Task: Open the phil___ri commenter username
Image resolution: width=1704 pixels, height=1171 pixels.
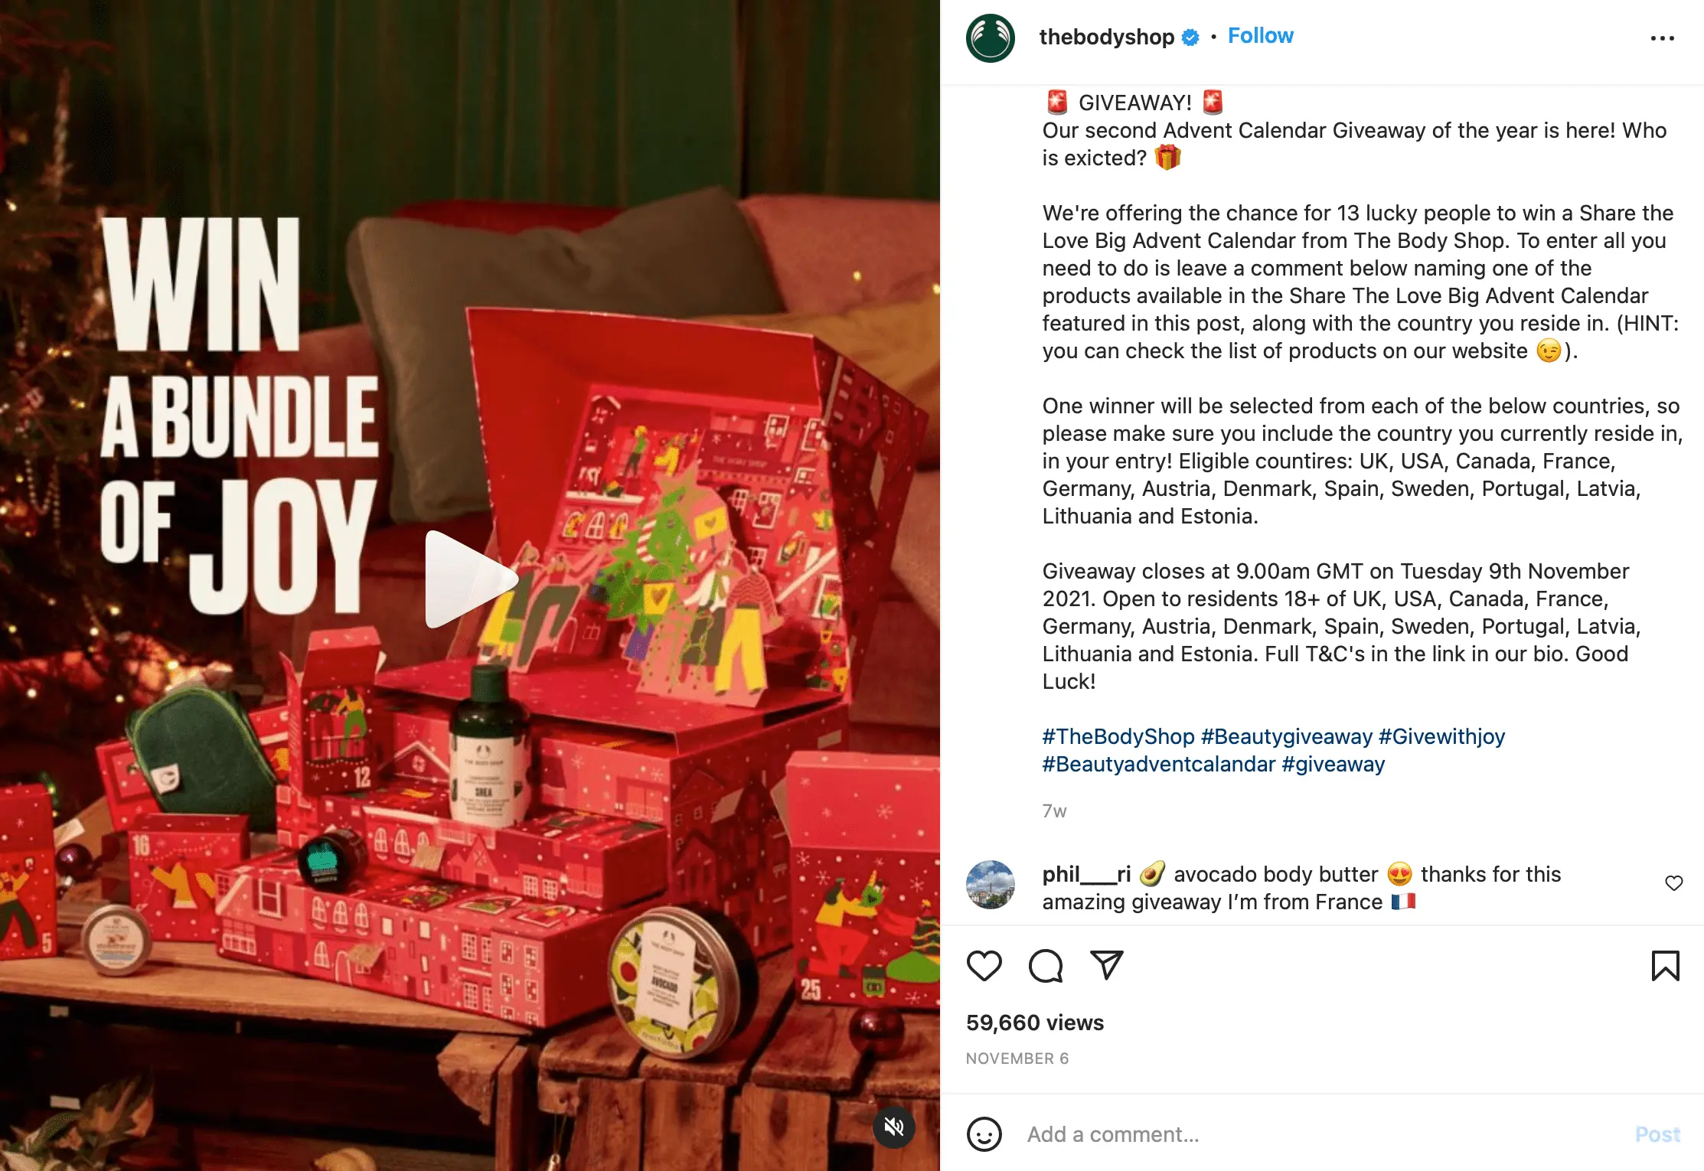Action: [x=1086, y=874]
